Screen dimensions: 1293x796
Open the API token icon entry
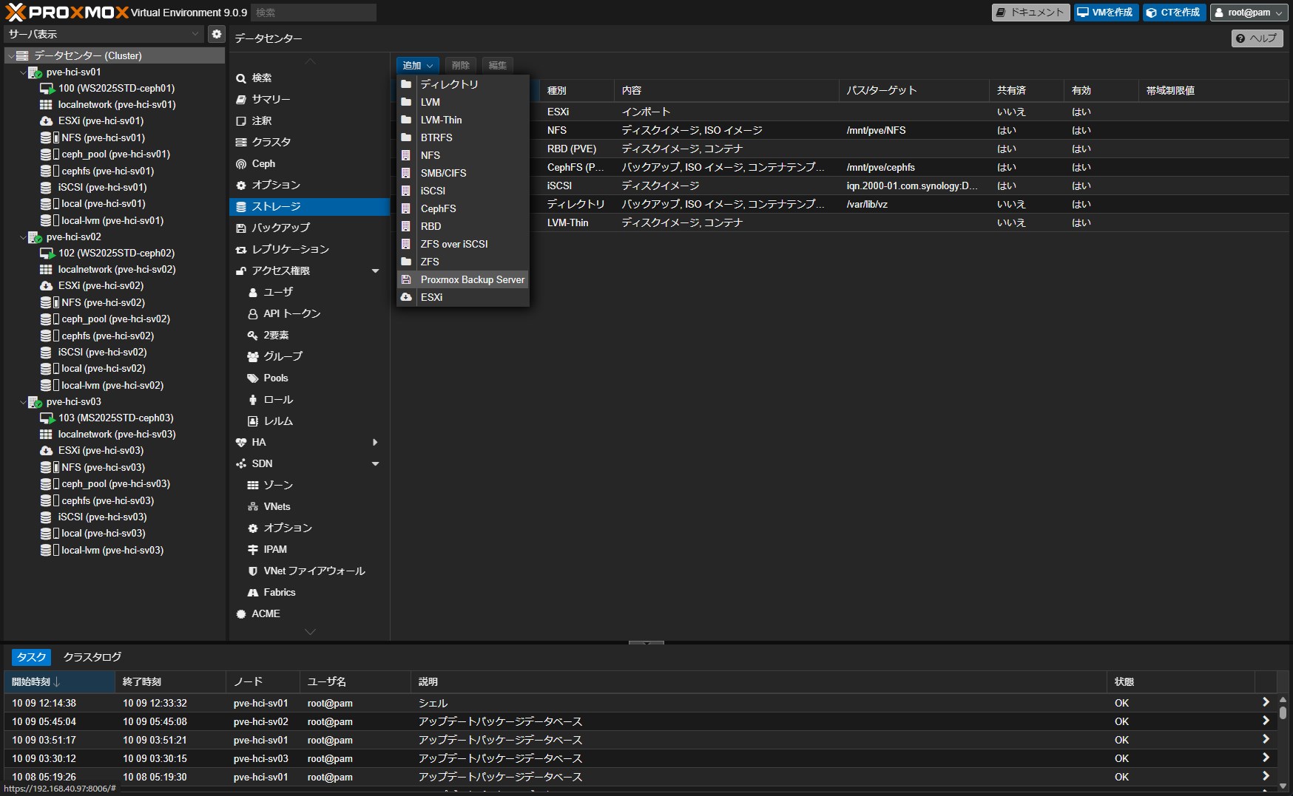click(x=253, y=314)
